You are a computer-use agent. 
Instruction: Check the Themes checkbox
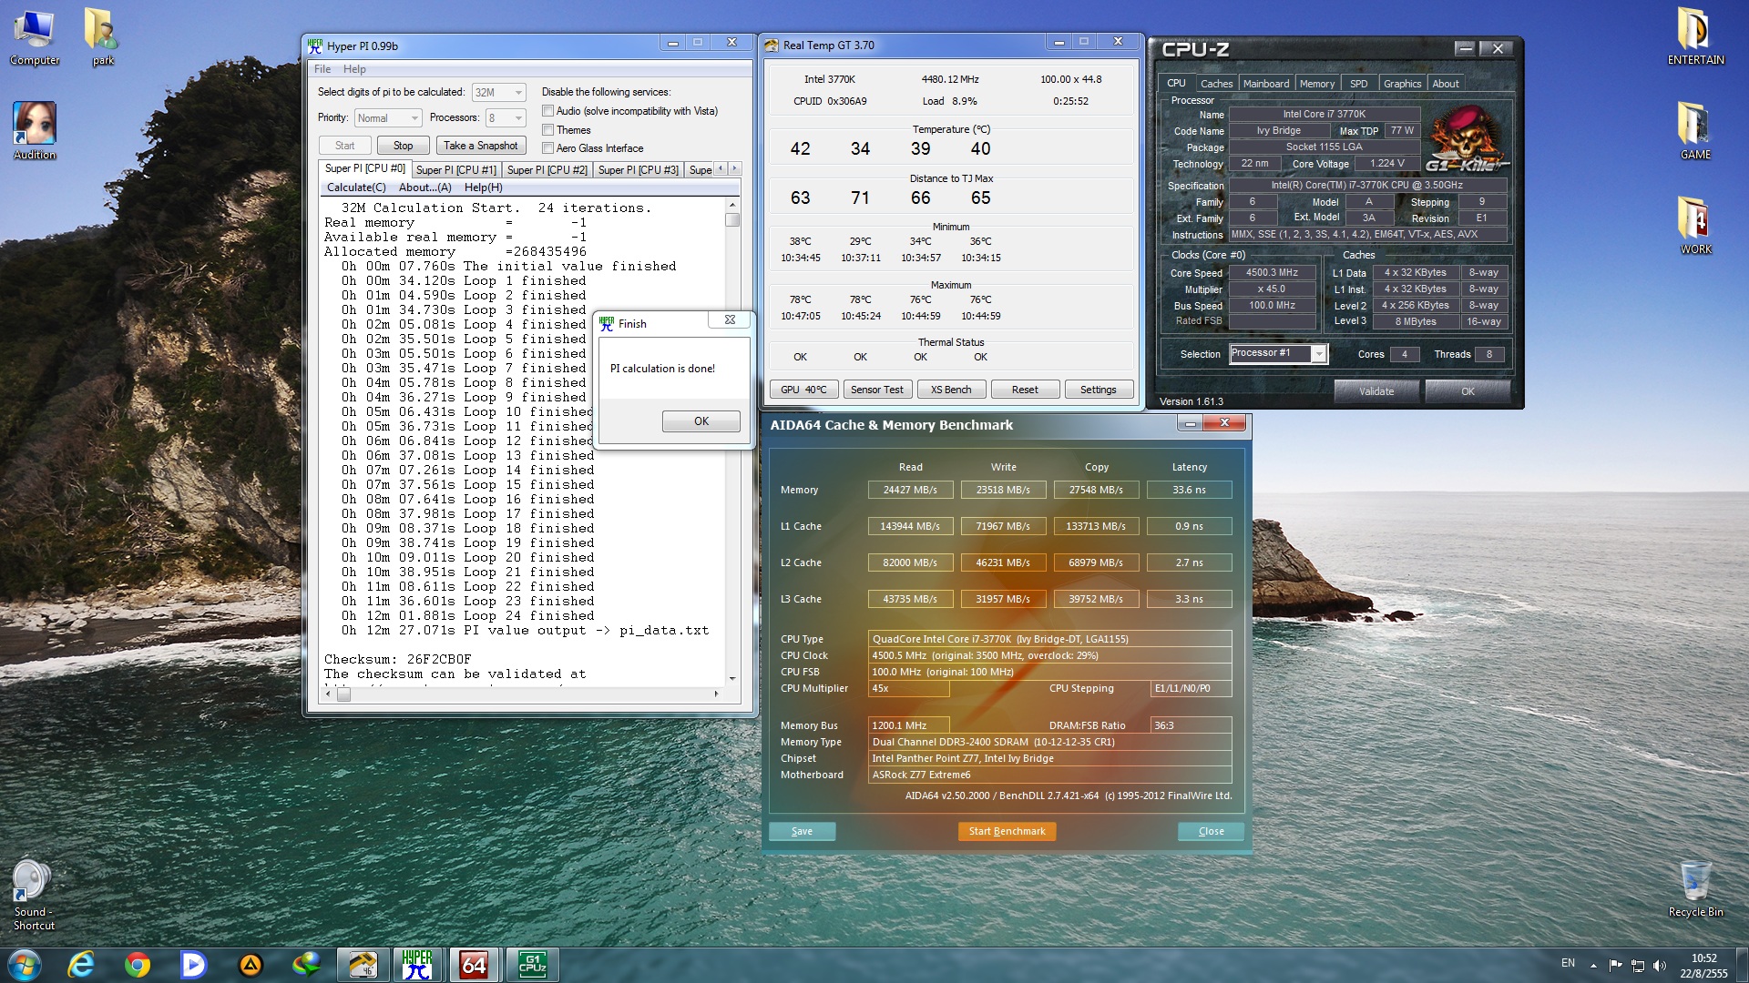tap(548, 130)
